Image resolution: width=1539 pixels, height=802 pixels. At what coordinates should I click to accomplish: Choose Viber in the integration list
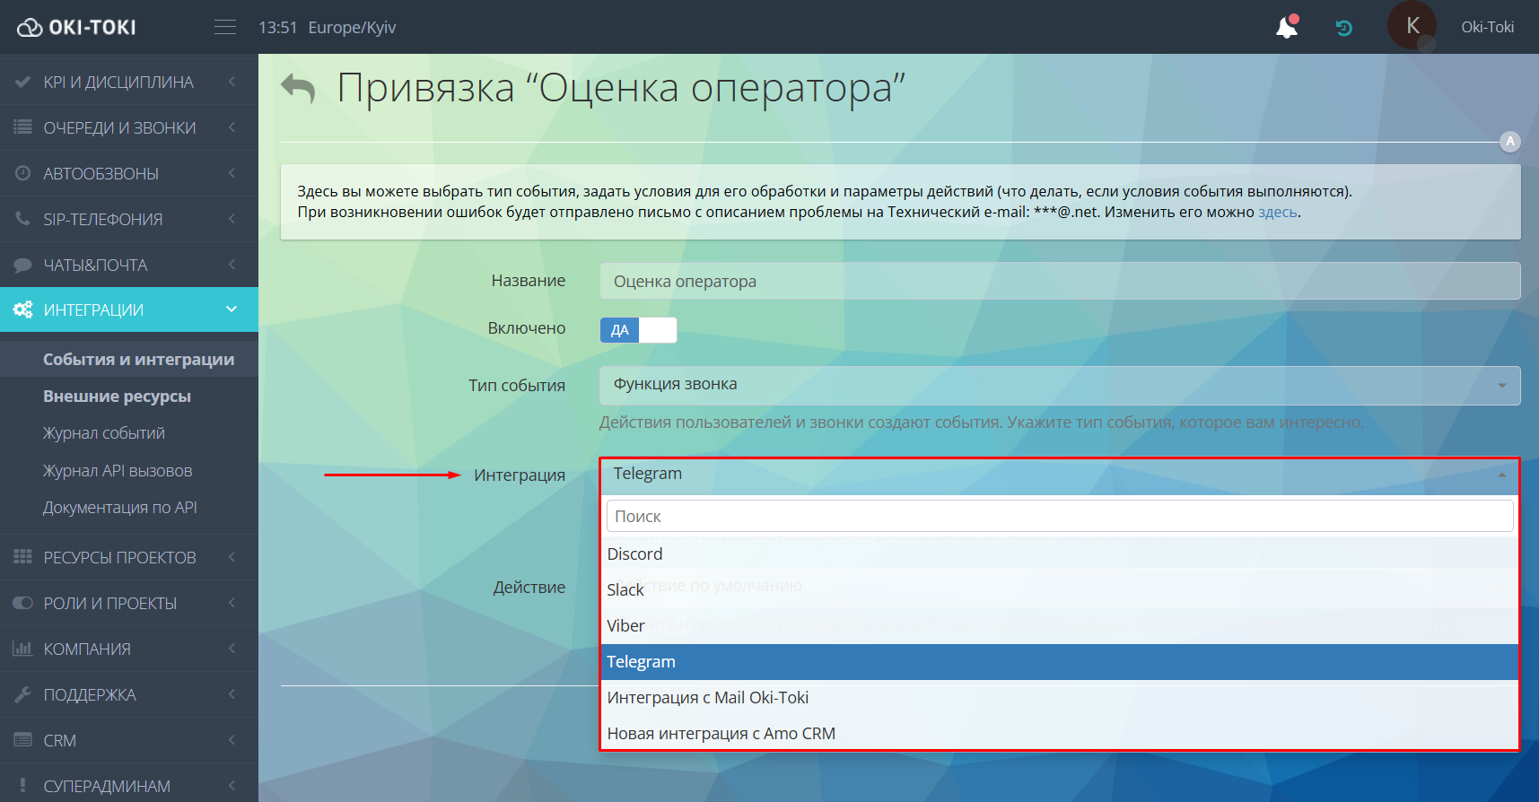[1060, 626]
